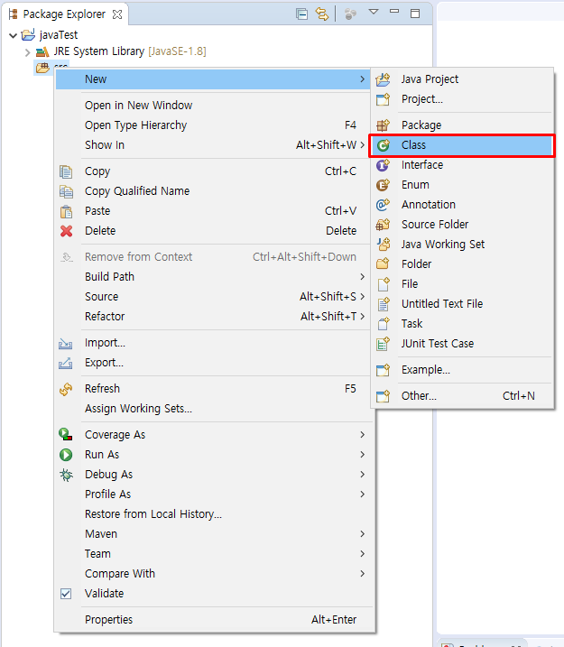Select Open in New Window

tap(214, 106)
